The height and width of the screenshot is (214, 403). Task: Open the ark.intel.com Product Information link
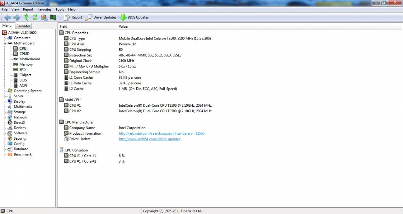point(162,133)
